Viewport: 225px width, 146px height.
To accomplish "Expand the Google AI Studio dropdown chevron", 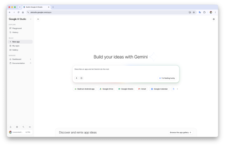I will (31, 19).
